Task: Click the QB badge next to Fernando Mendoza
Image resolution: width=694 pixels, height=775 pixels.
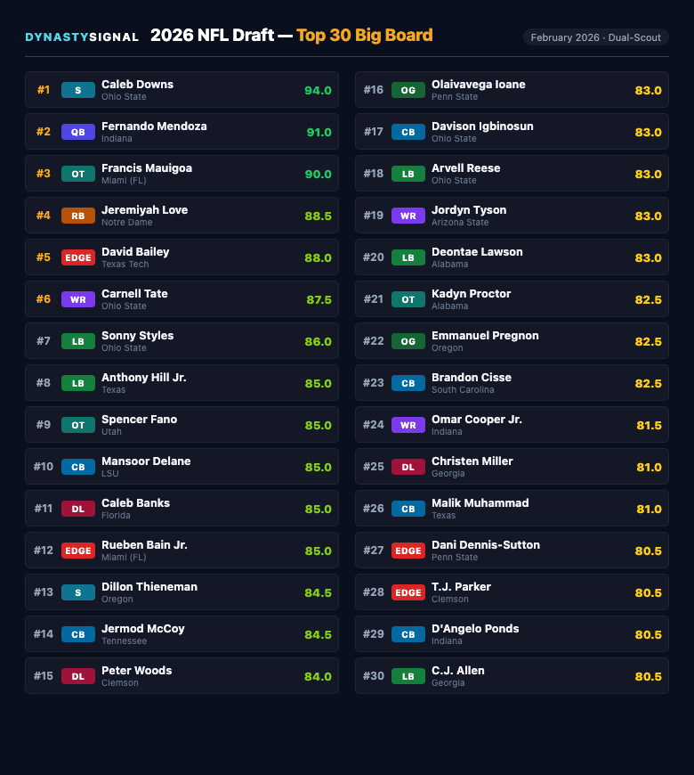Action: [77, 132]
